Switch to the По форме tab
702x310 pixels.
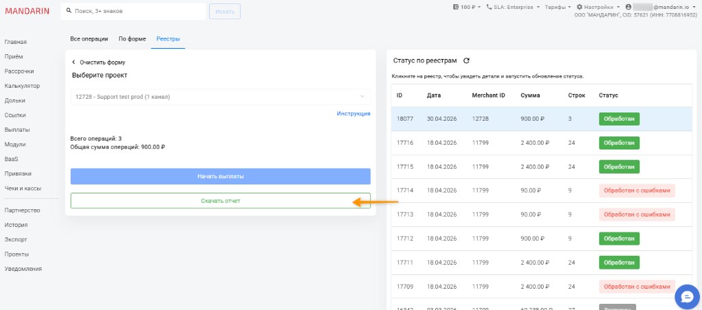pyautogui.click(x=132, y=39)
